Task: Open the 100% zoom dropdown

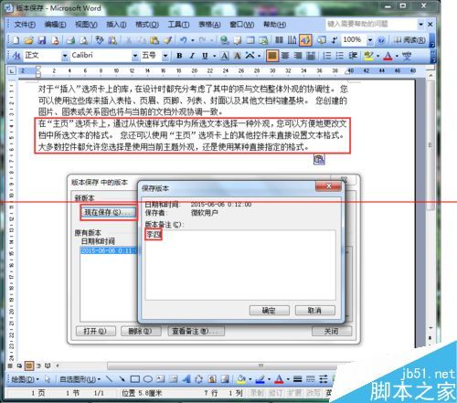Action: tap(370, 40)
